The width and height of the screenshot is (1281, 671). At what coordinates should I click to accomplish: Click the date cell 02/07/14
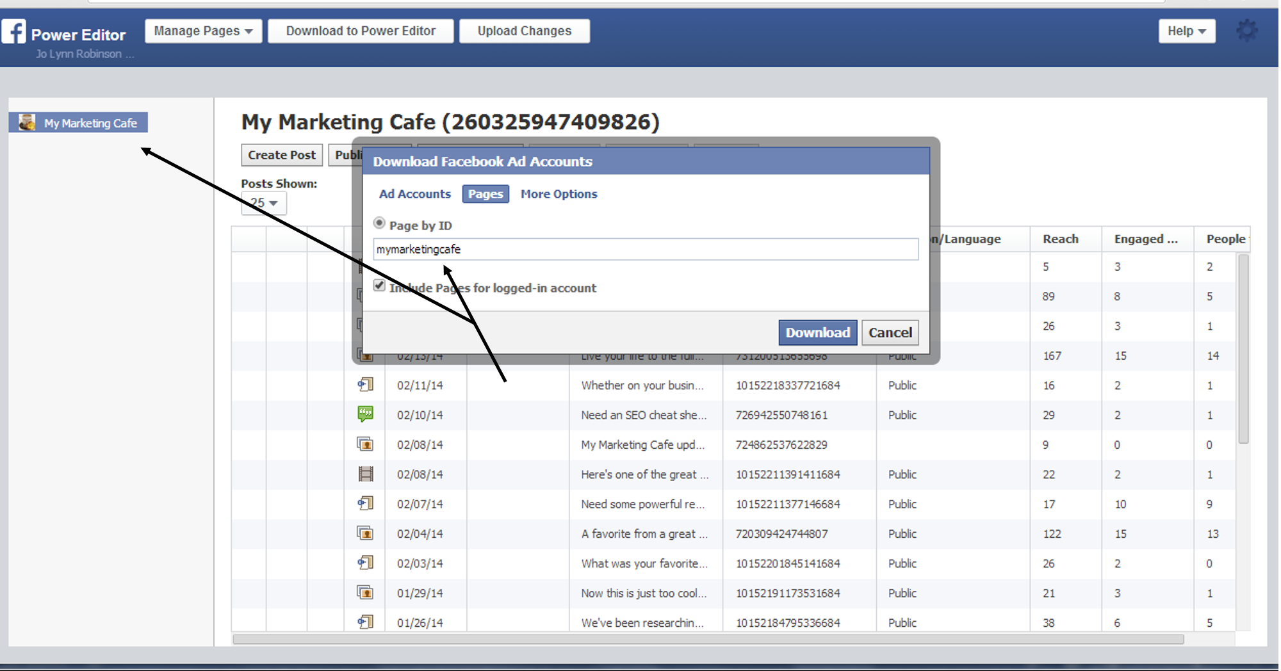click(x=420, y=504)
